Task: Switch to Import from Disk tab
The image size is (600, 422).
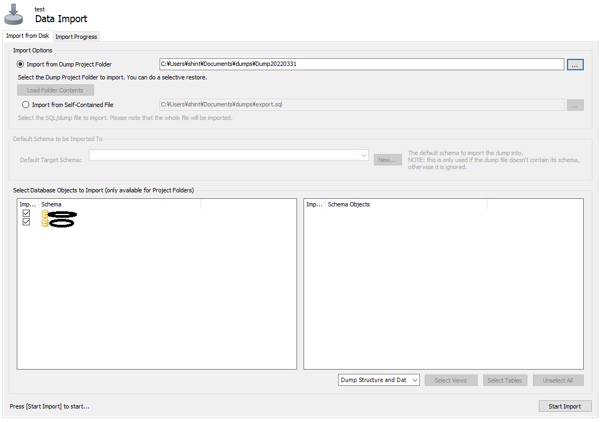Action: 28,36
